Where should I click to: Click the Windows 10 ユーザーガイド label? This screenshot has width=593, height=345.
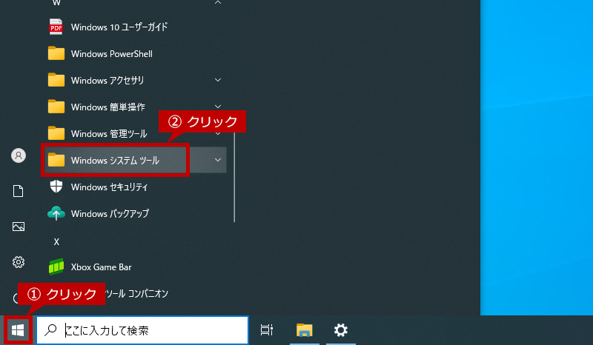pos(119,27)
